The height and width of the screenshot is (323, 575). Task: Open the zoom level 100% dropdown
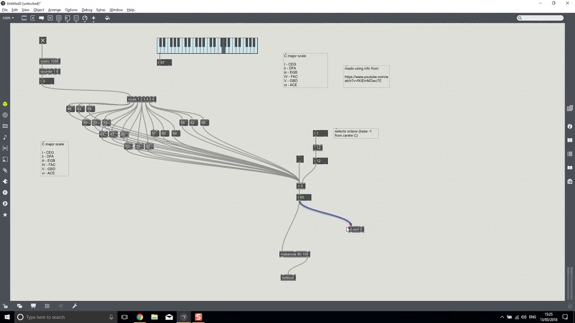click(7, 18)
